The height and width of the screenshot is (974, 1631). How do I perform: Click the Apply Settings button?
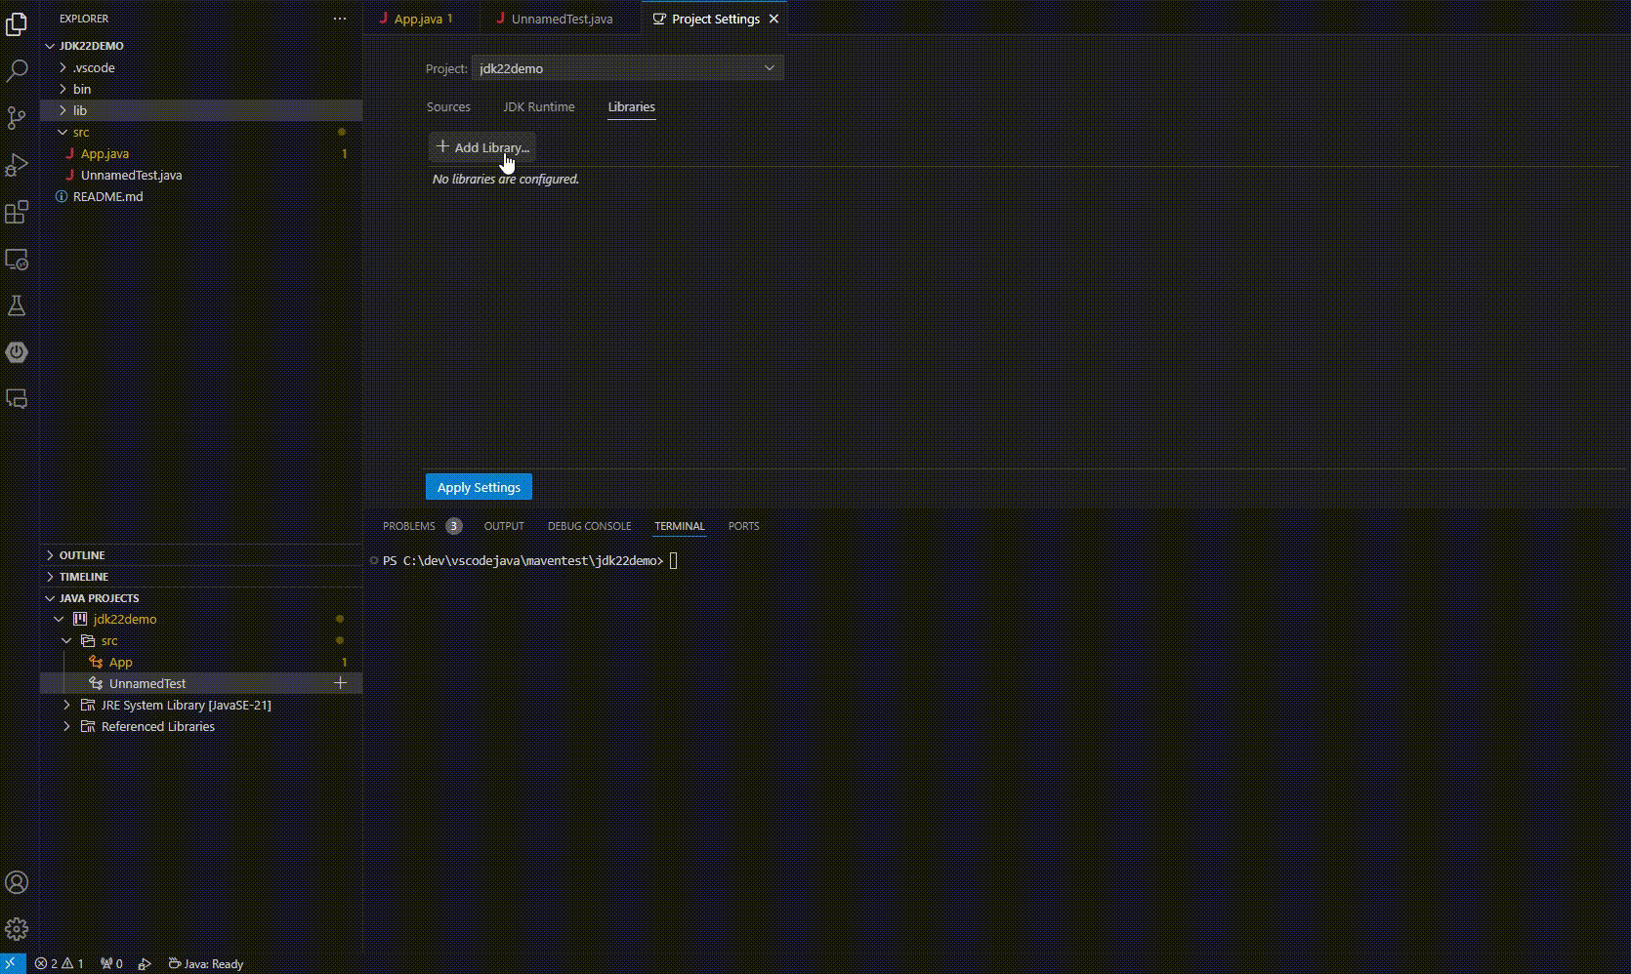click(479, 487)
